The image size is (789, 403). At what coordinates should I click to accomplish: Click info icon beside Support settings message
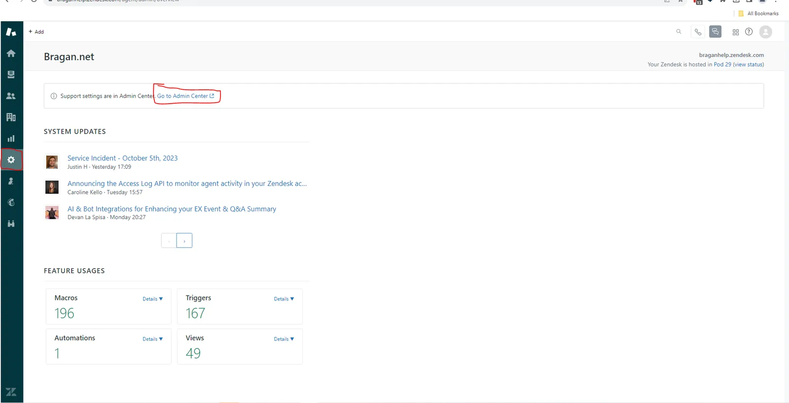(54, 96)
